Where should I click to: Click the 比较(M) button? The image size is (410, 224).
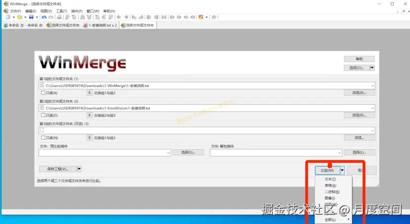327,171
